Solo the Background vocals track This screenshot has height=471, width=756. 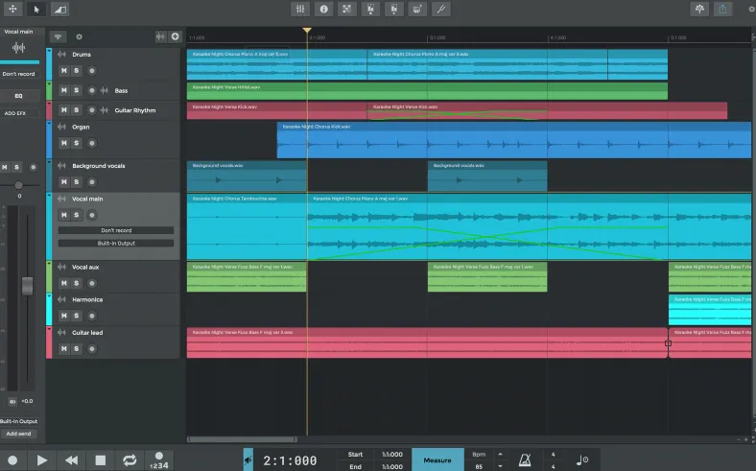click(x=76, y=181)
